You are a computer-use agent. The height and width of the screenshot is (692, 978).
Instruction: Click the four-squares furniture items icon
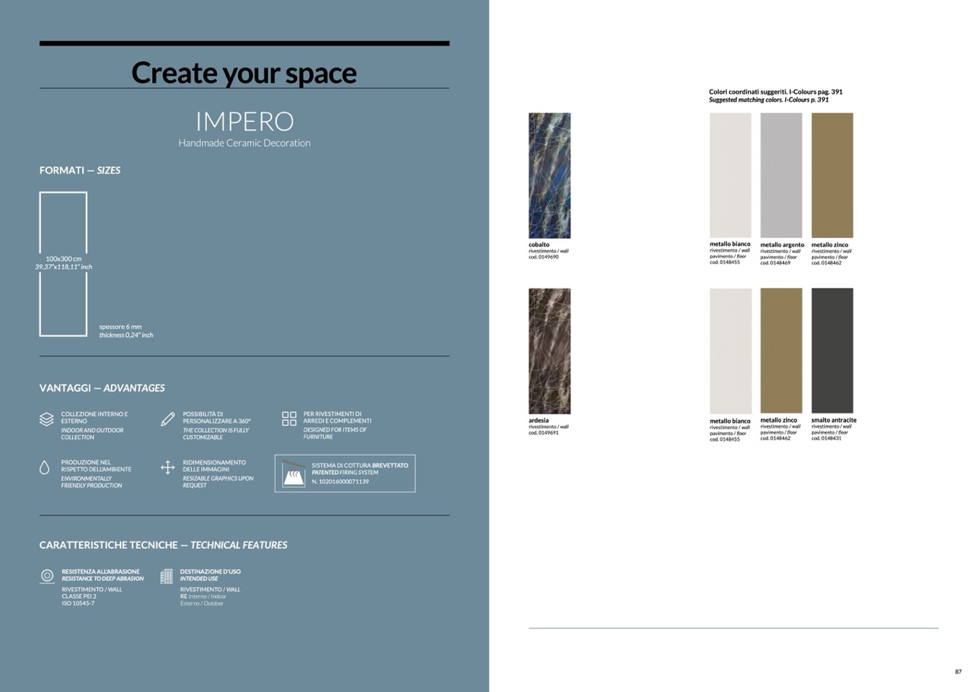[x=289, y=419]
